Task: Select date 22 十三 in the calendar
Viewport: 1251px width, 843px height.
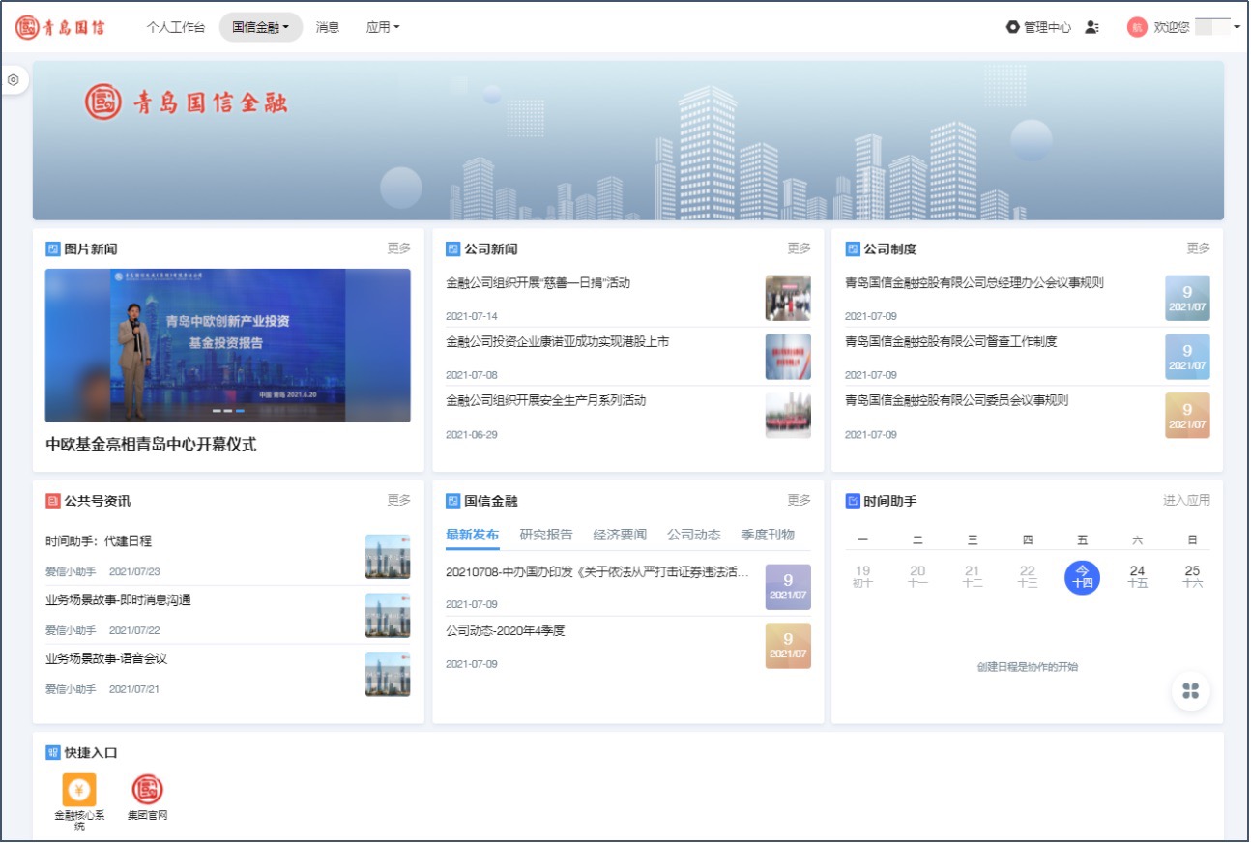Action: (1028, 577)
